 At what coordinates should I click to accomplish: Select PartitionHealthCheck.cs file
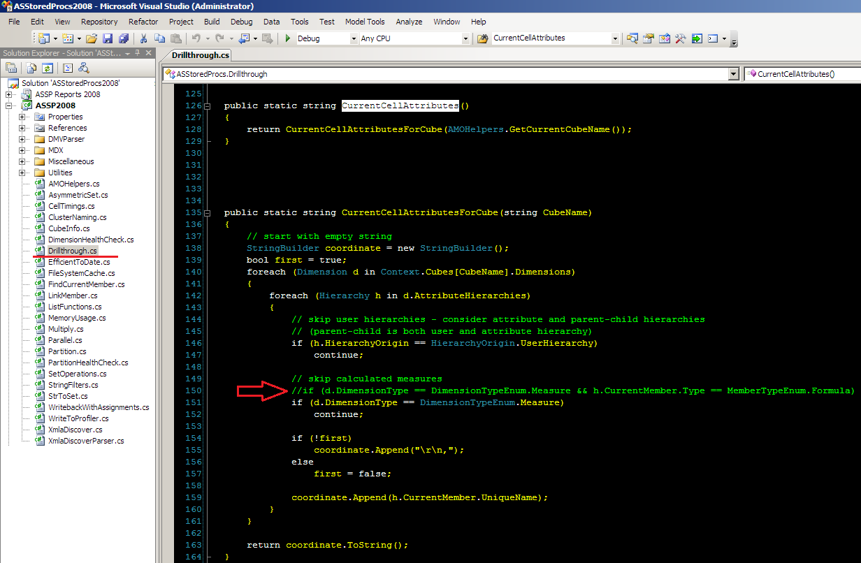(x=88, y=363)
